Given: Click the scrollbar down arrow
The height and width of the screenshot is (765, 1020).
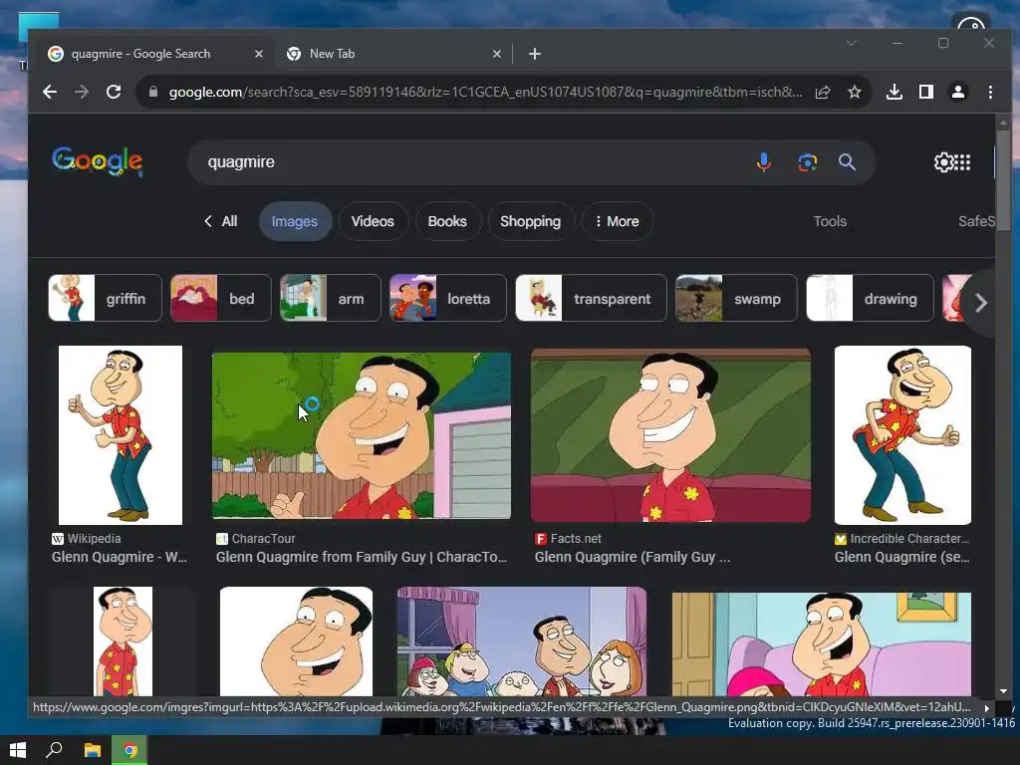Looking at the screenshot, I should (1002, 691).
